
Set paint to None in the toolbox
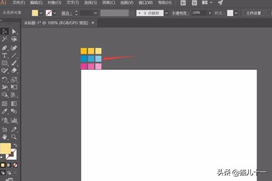(15, 164)
